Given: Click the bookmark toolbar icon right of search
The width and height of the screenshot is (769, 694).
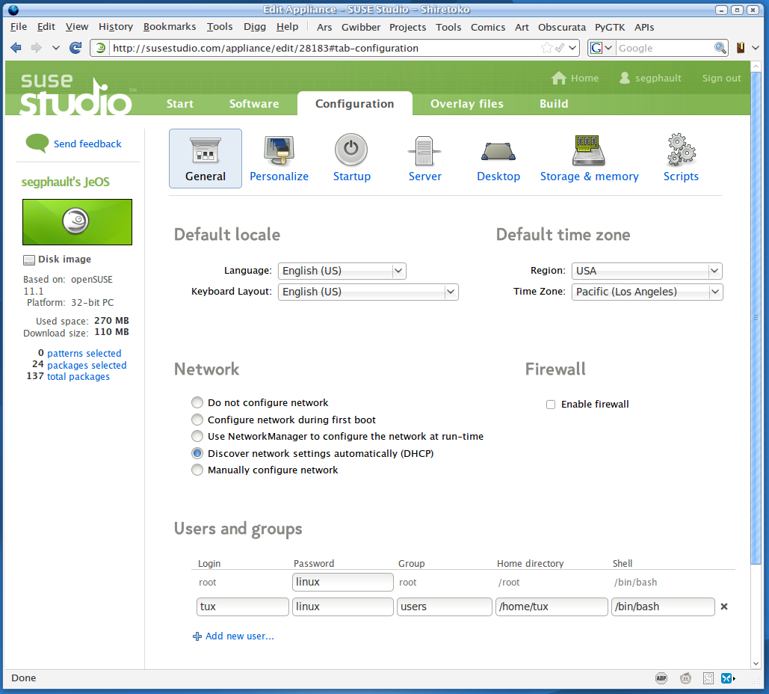Looking at the screenshot, I should (741, 48).
